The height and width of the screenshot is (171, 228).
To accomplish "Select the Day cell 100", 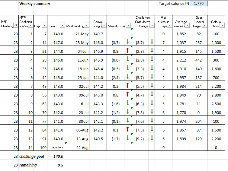I will point(40,146).
